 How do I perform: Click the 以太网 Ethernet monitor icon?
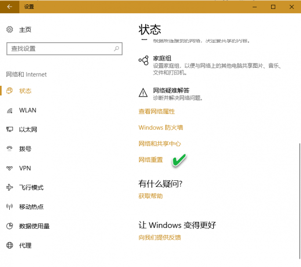tap(10, 129)
